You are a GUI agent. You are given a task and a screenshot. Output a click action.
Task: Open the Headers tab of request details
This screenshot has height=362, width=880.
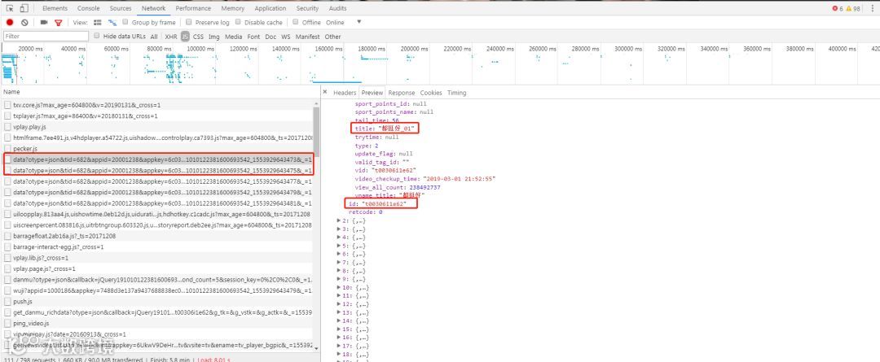point(345,93)
